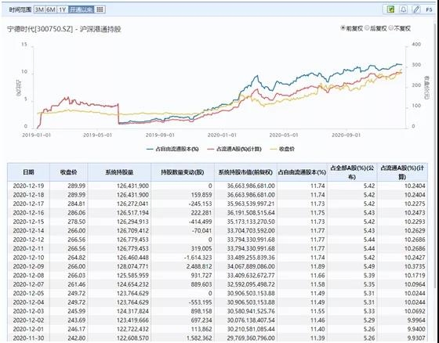Click the 2020-12-08 date cell
The image size is (439, 343).
[28, 276]
